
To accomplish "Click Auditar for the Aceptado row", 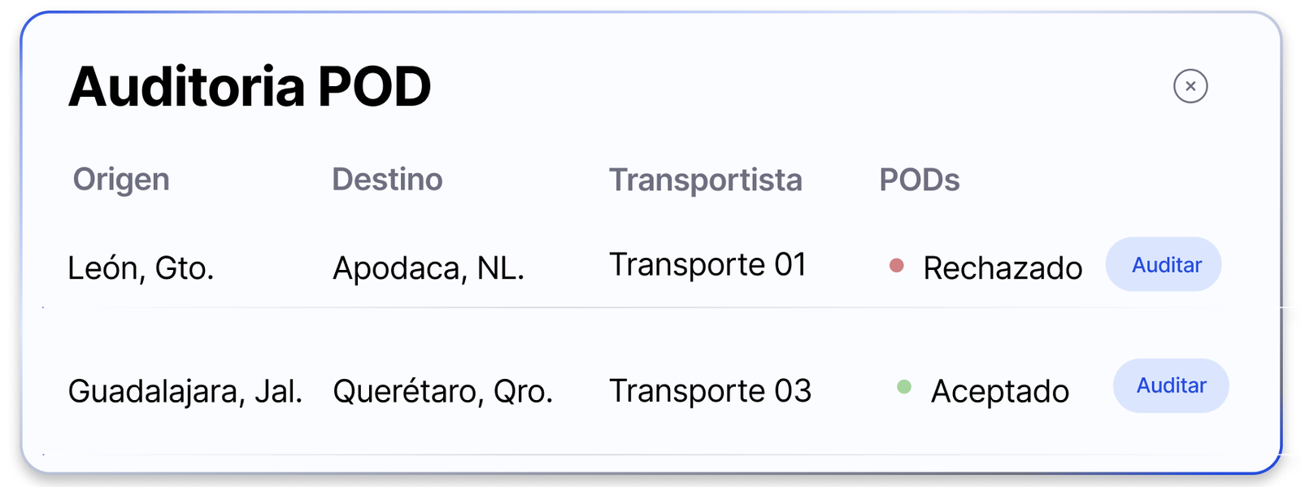I will point(1171,385).
